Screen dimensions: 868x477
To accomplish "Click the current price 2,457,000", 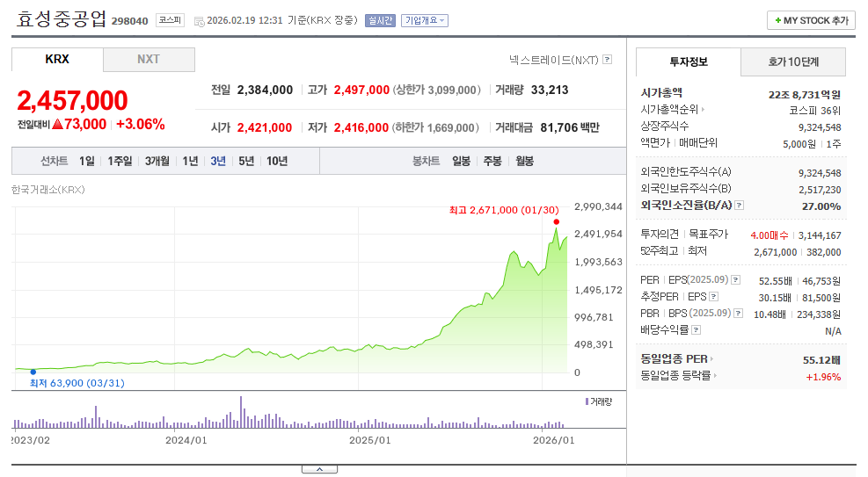I will tap(72, 101).
